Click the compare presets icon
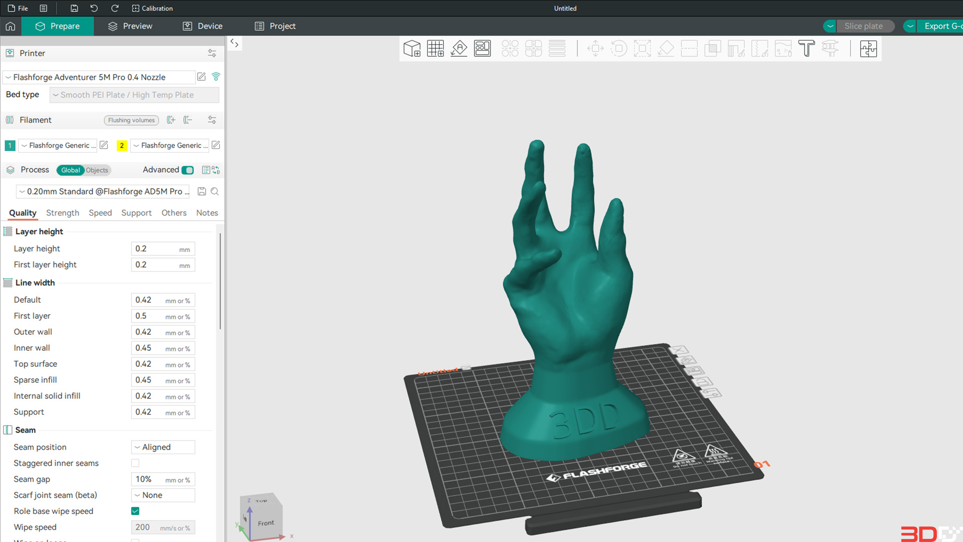The image size is (963, 542). pyautogui.click(x=216, y=170)
